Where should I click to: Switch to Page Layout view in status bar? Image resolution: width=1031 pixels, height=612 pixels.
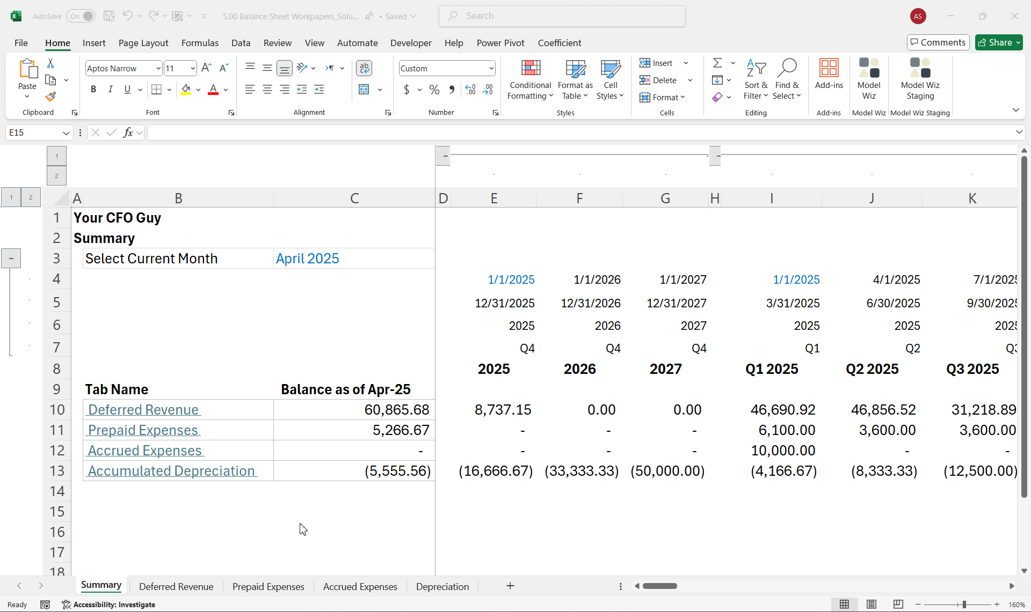pos(871,604)
